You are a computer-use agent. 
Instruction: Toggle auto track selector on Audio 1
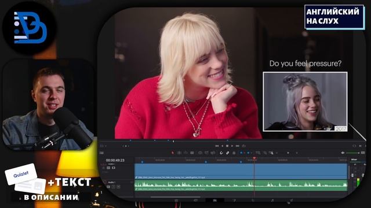(108, 187)
